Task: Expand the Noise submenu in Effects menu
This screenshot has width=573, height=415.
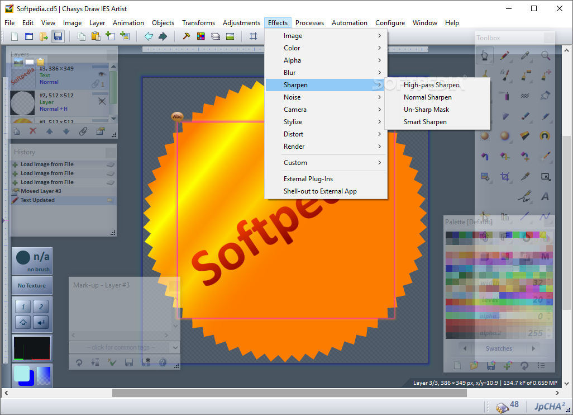Action: point(326,97)
